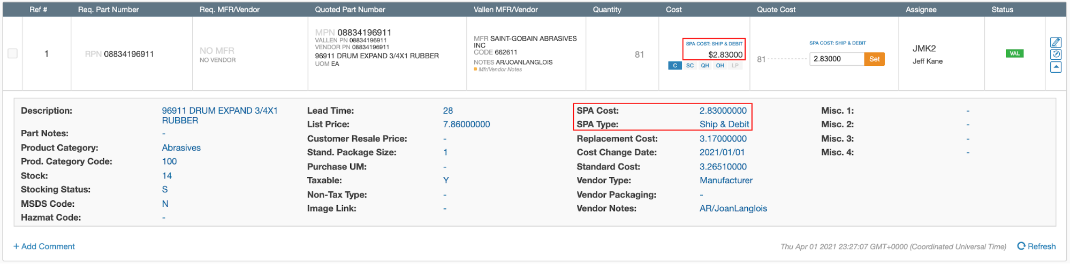Click the Quoted Part Number column header

tap(350, 10)
